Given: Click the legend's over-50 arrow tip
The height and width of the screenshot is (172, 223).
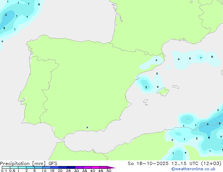Looking at the screenshot, I should 111,167.
